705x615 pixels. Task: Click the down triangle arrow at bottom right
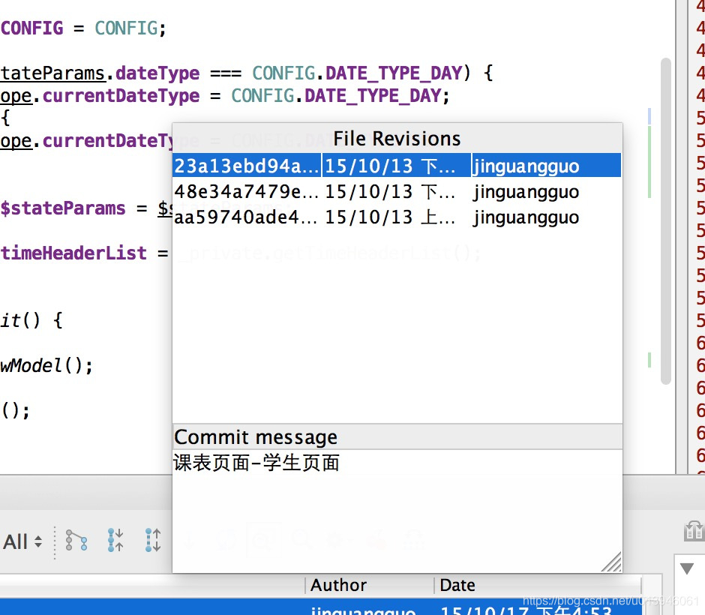(x=686, y=568)
